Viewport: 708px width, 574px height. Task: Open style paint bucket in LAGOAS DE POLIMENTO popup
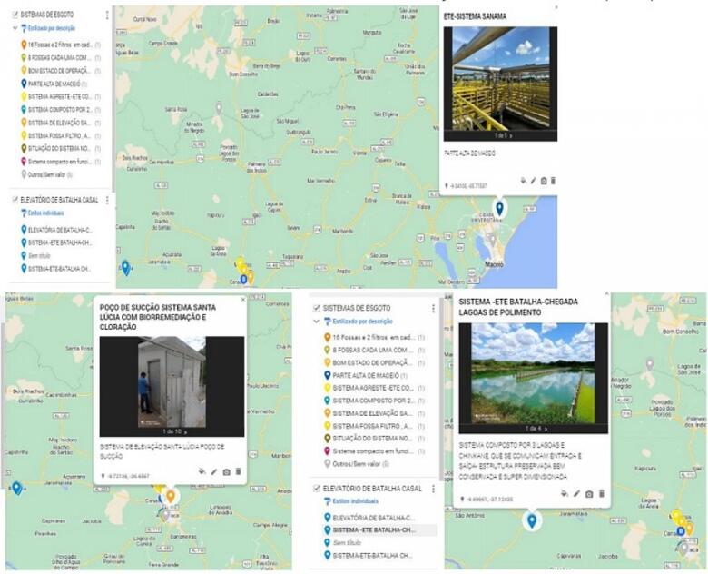pos(565,493)
